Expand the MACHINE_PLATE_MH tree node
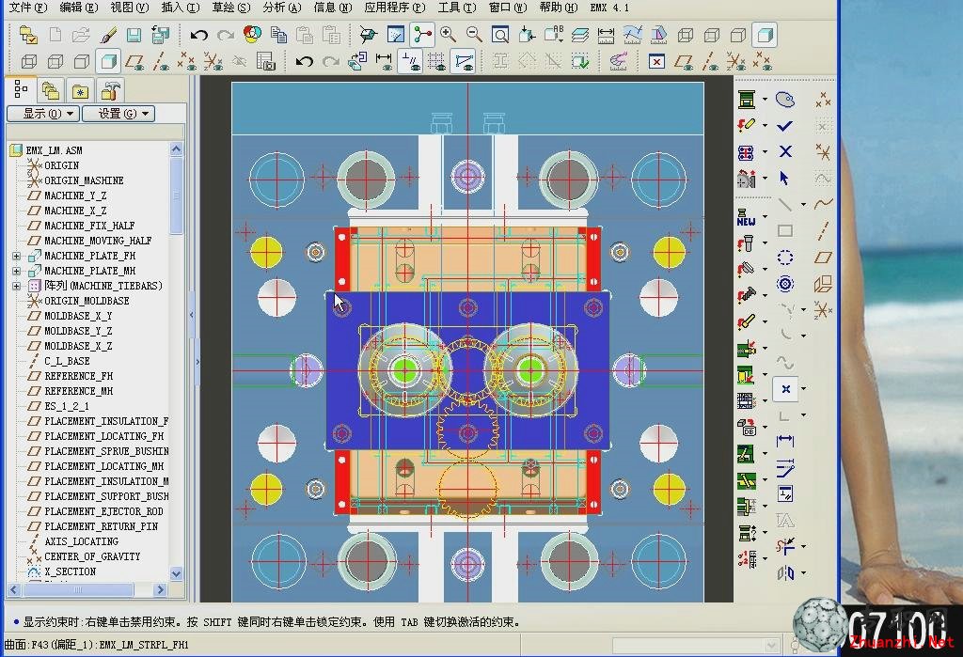 [17, 271]
